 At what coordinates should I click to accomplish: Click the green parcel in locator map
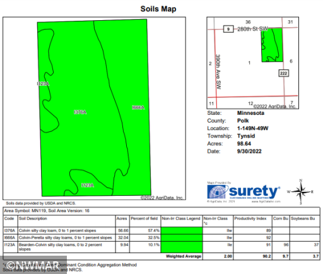[272, 45]
